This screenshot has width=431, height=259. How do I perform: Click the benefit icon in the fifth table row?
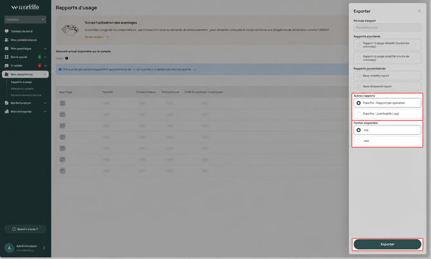(x=62, y=148)
